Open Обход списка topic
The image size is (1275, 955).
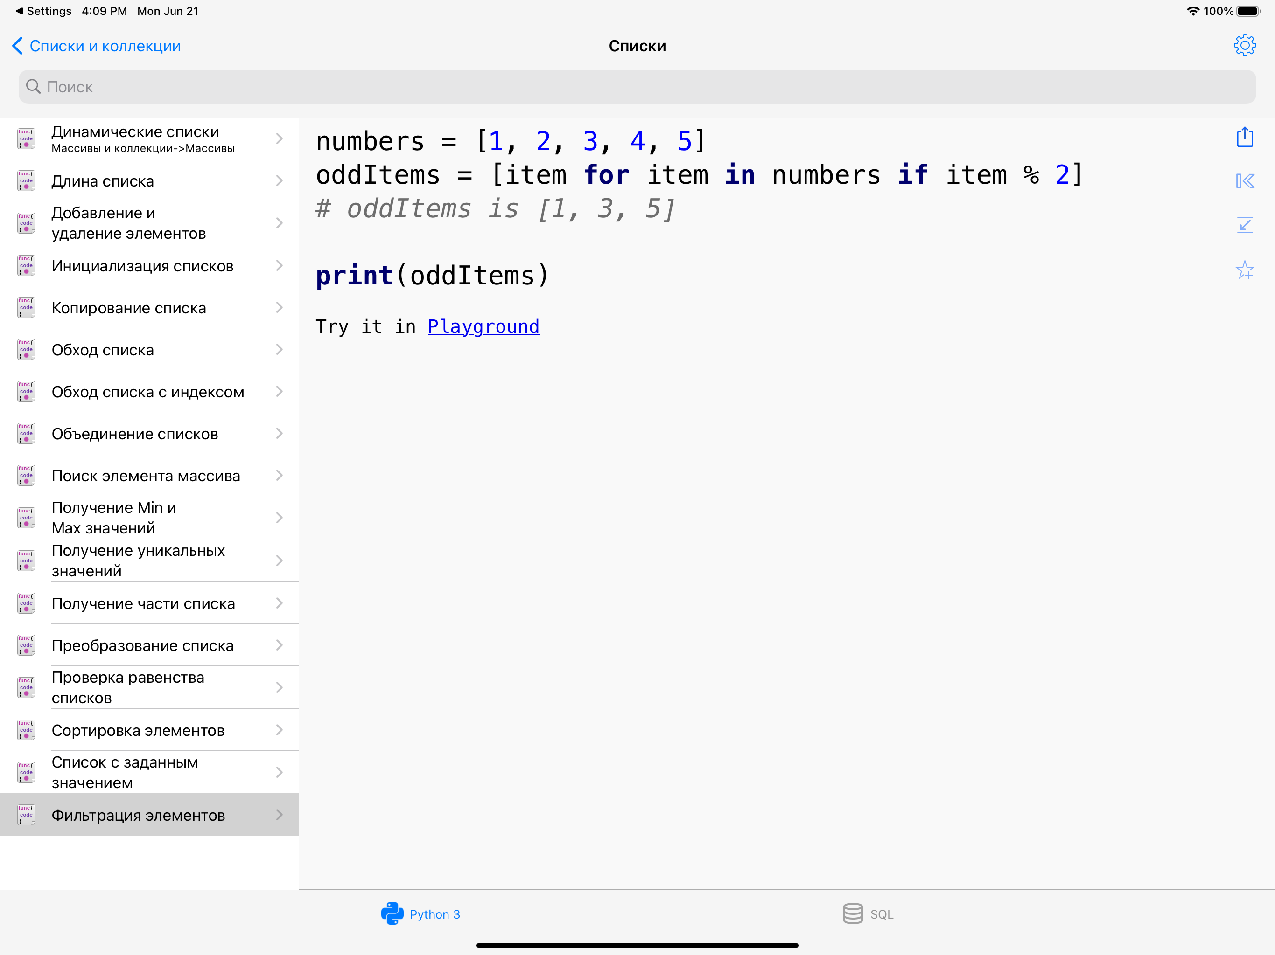149,350
